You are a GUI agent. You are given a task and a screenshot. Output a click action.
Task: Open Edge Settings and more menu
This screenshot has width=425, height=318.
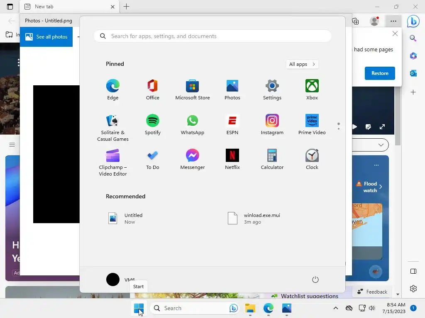coord(393,21)
